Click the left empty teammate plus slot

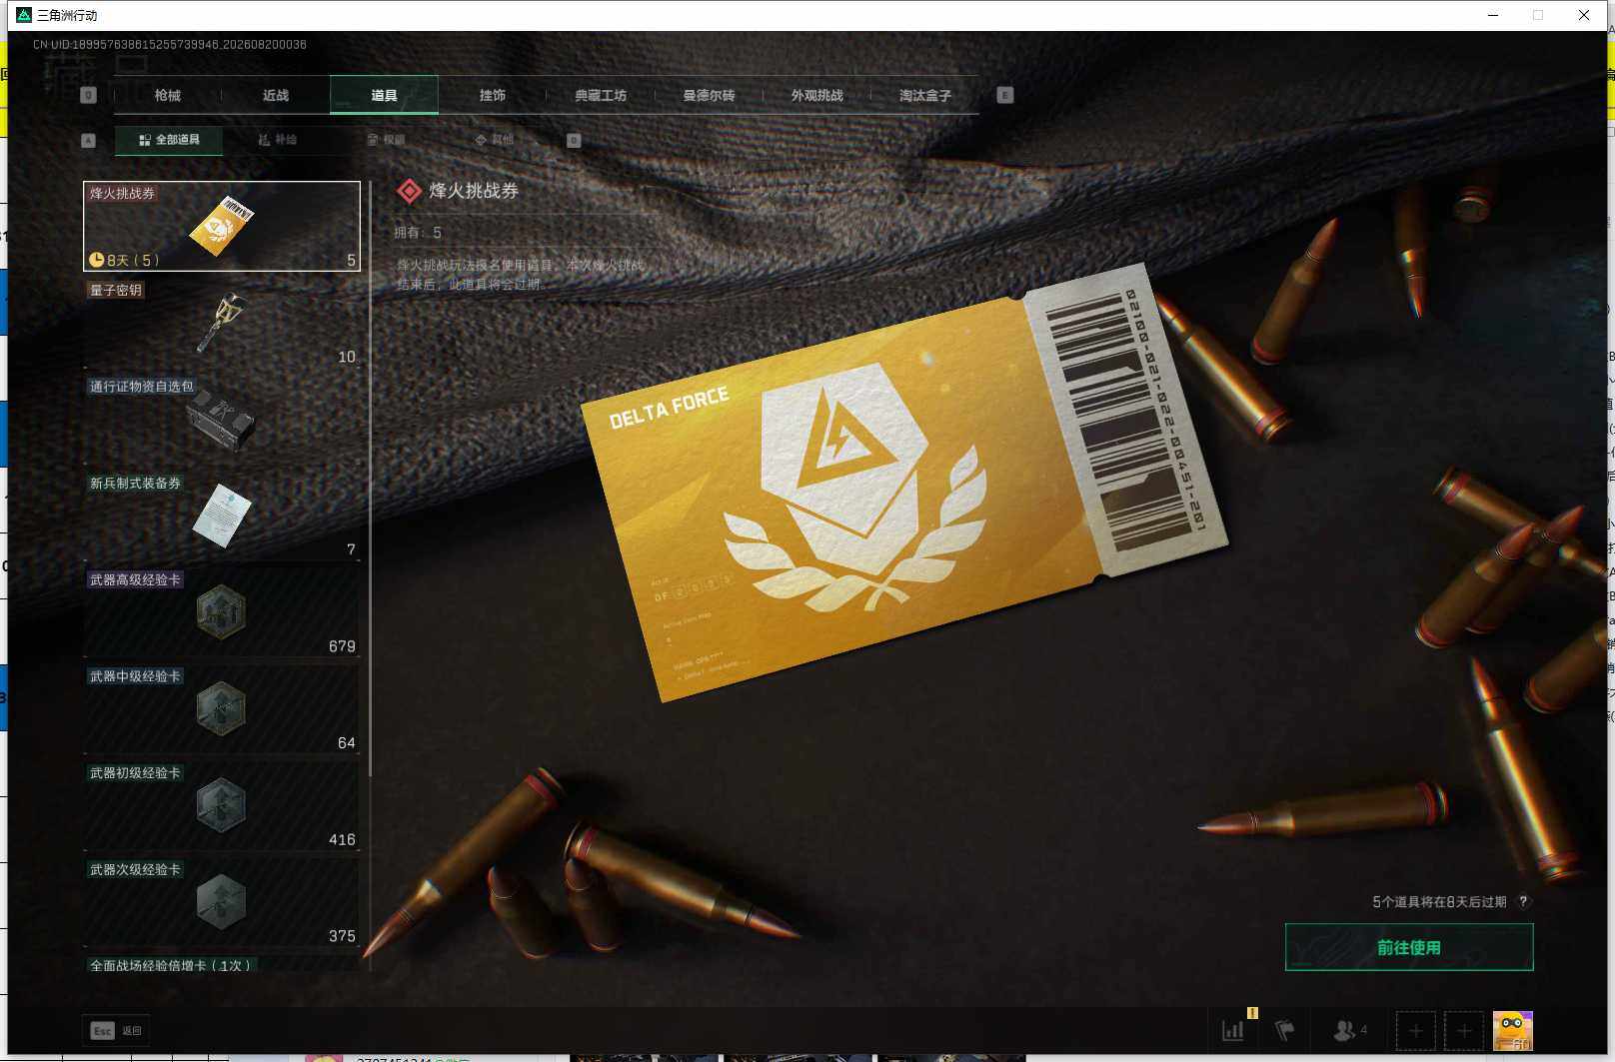pos(1416,1030)
